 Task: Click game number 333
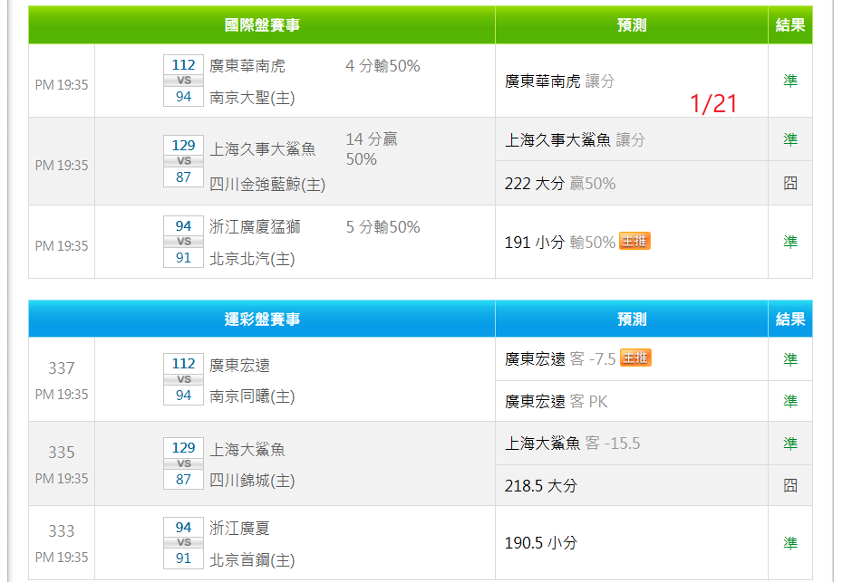point(61,531)
